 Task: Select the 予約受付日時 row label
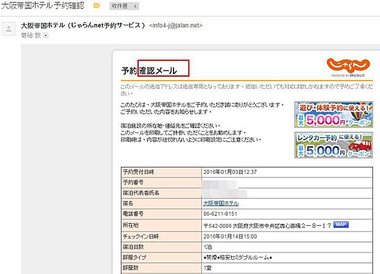coord(138,172)
